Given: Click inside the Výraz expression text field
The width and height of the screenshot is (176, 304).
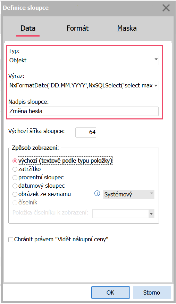Looking at the screenshot, I should [81, 86].
